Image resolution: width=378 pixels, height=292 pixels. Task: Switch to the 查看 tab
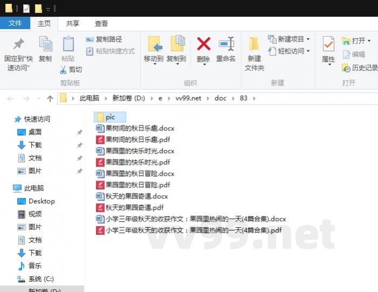101,23
